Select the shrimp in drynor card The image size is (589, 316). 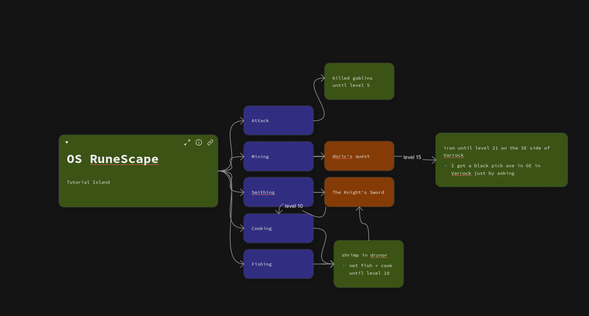coord(369,264)
